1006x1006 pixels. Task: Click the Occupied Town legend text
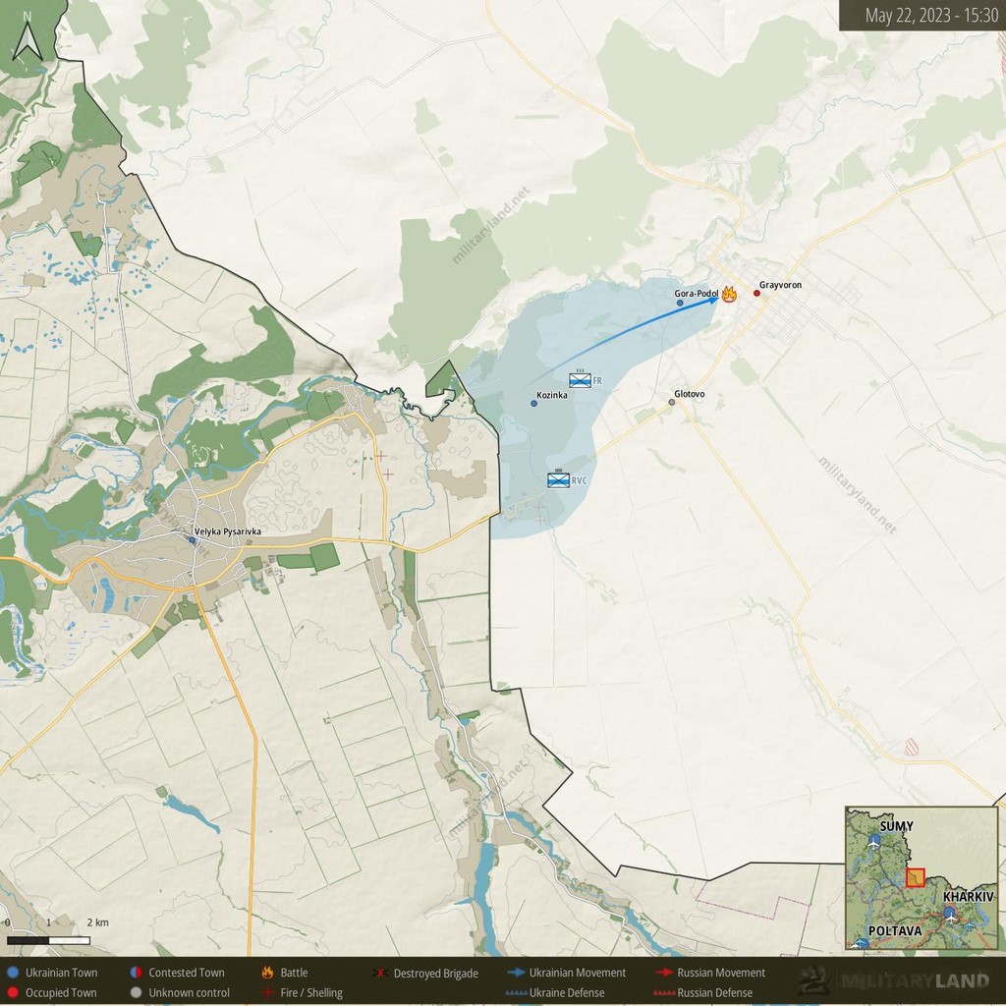pyautogui.click(x=61, y=992)
